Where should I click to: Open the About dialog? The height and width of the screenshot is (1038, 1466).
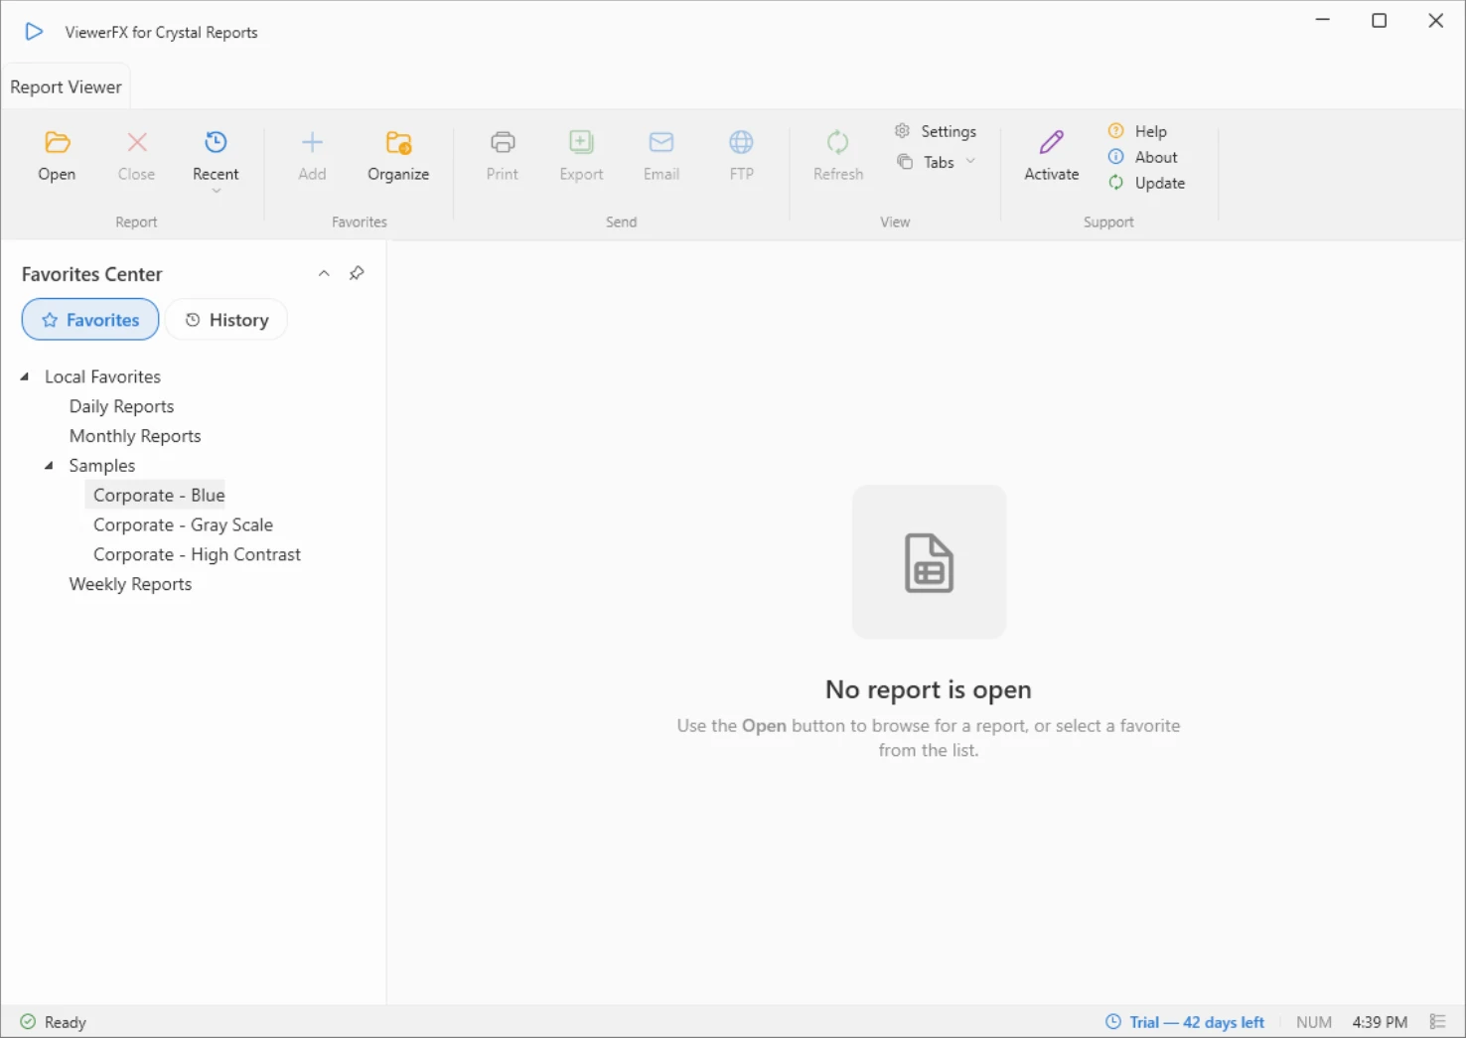pyautogui.click(x=1143, y=157)
